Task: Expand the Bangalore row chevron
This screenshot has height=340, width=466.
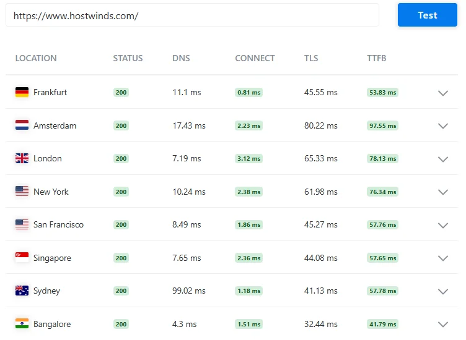Action: pyautogui.click(x=443, y=325)
